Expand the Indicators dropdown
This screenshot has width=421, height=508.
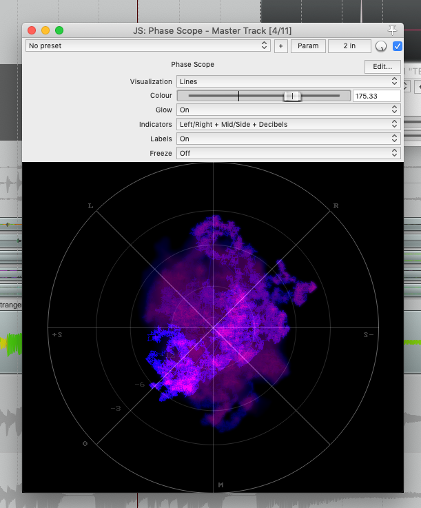pos(288,124)
